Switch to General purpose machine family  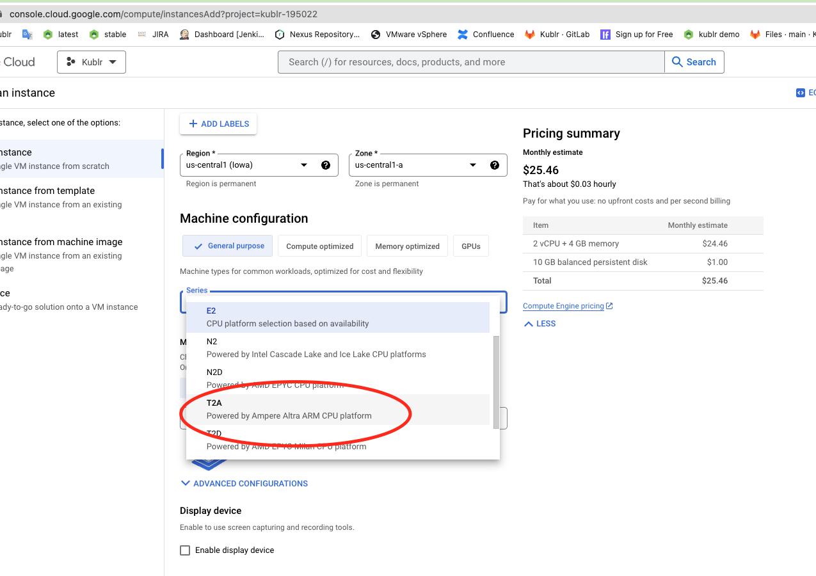228,246
